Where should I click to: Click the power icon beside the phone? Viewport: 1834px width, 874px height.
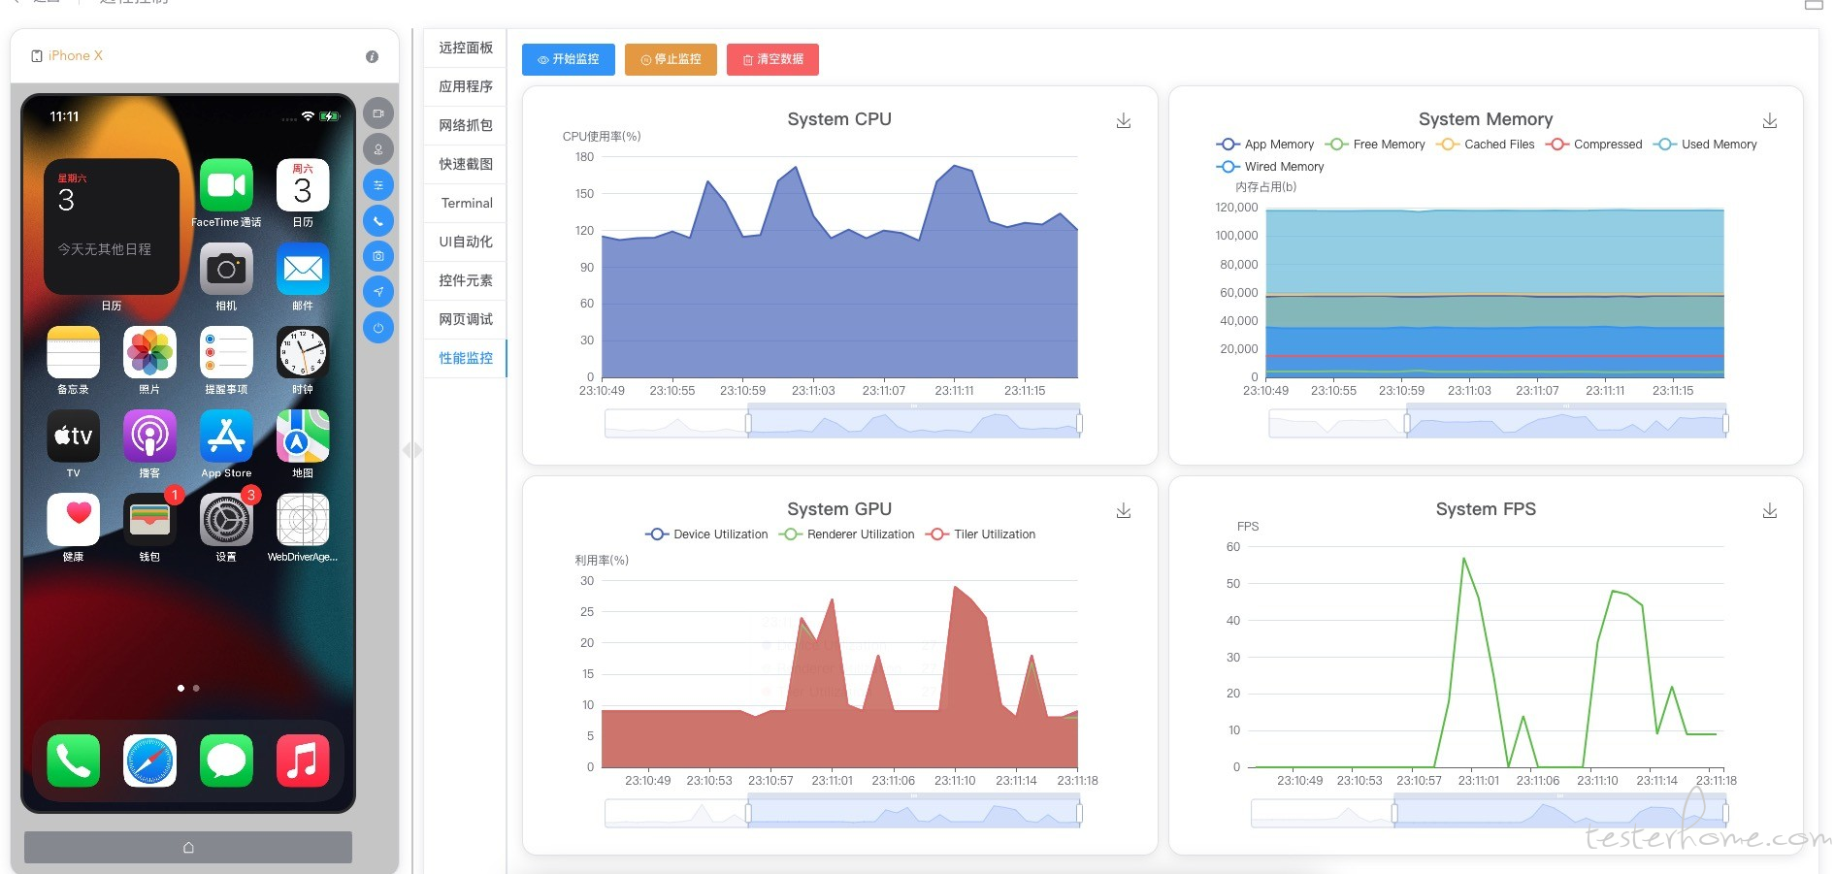(x=378, y=328)
